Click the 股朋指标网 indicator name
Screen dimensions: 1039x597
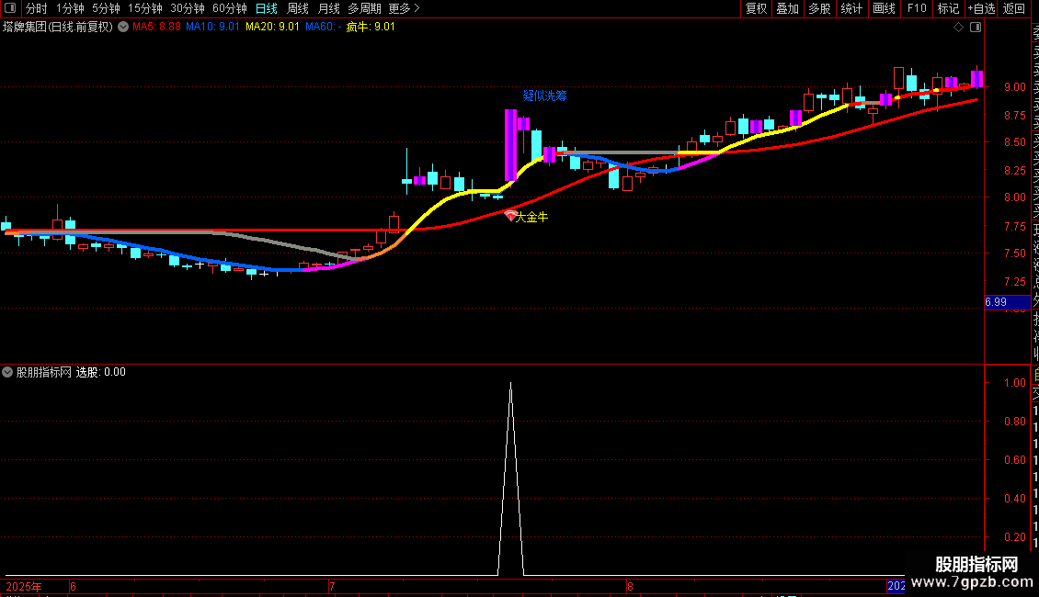click(x=44, y=372)
